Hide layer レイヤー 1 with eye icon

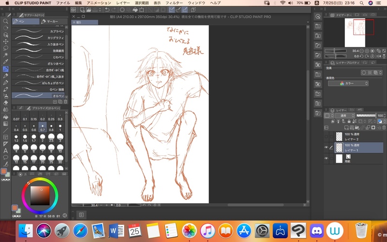[x=326, y=148]
